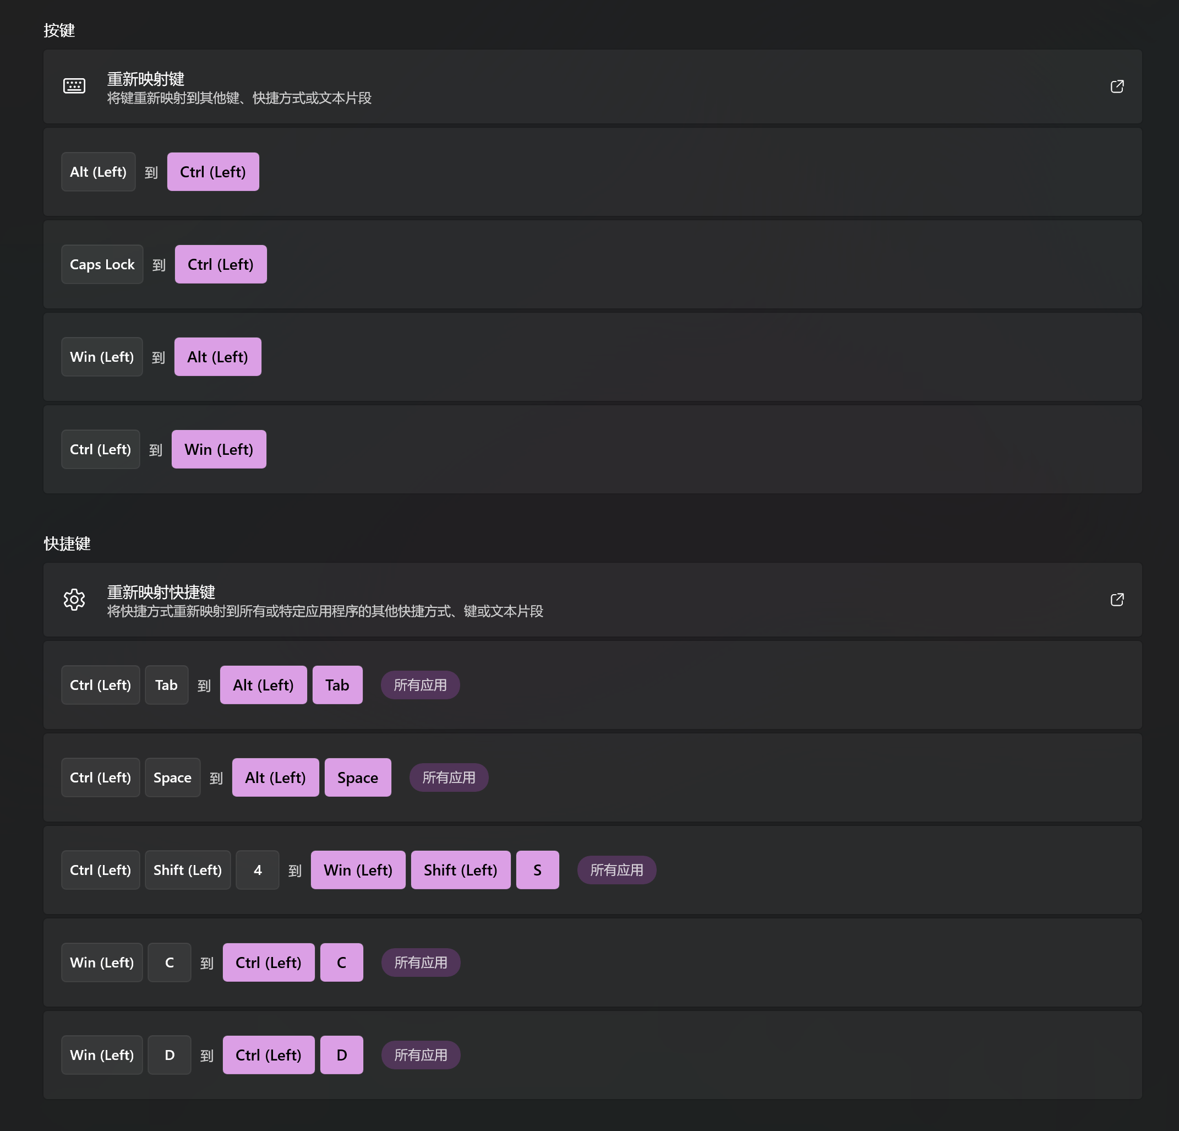Click the Caps Lock source key chip
Screen dimensions: 1179x1131
click(102, 264)
